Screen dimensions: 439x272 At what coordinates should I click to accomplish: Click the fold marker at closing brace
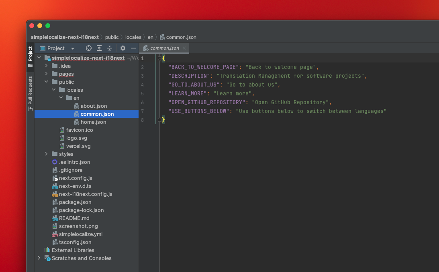pos(159,120)
